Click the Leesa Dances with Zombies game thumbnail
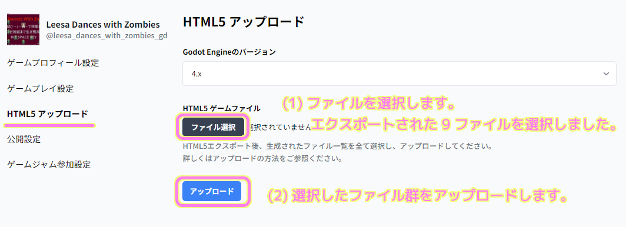This screenshot has width=626, height=227. pos(23,29)
